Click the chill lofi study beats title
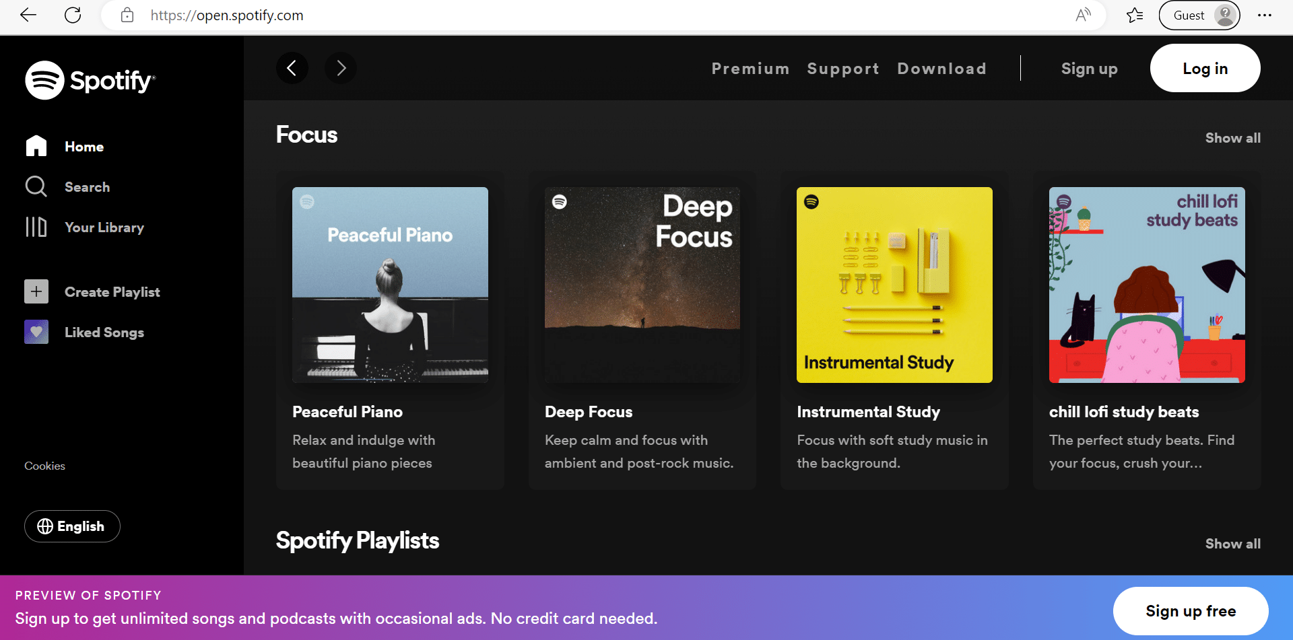 pyautogui.click(x=1124, y=412)
